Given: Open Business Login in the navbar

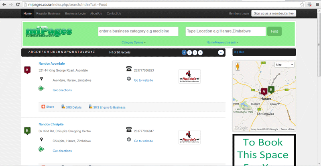Looking at the screenshot, I should tap(75, 14).
